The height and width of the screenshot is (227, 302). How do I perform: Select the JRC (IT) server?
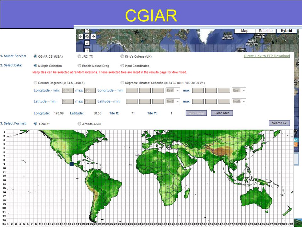pyautogui.click(x=79, y=56)
